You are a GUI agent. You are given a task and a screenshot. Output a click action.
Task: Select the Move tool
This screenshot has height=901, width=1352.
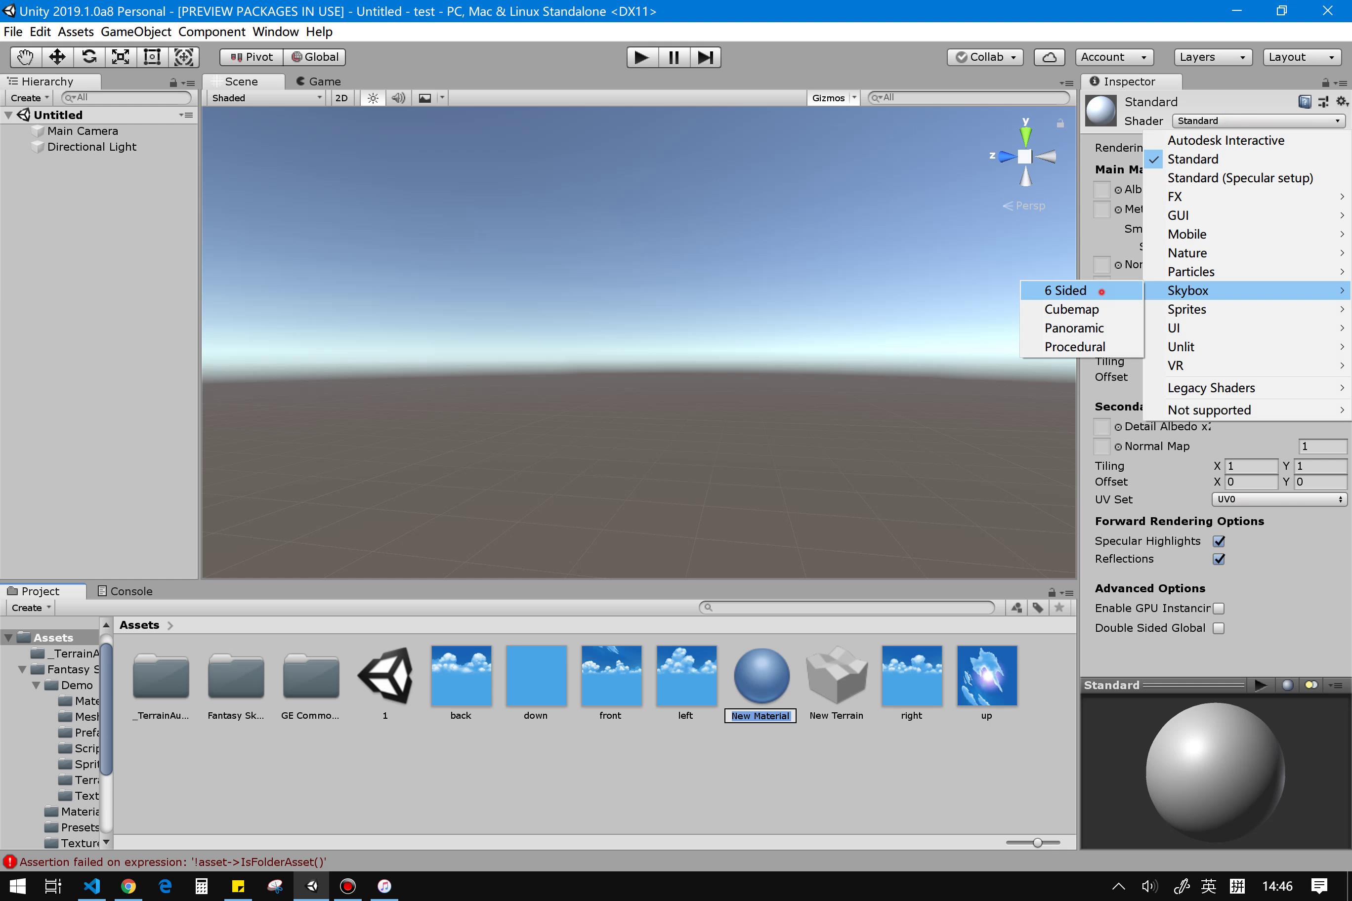(x=57, y=57)
